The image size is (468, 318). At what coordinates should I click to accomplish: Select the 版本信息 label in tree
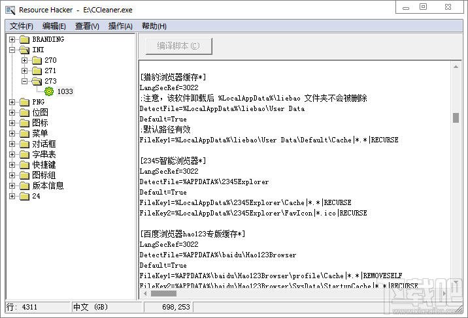click(48, 186)
